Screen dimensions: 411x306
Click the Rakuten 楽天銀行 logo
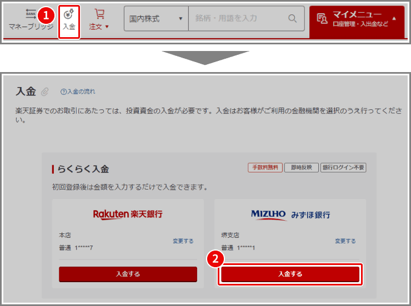click(128, 214)
